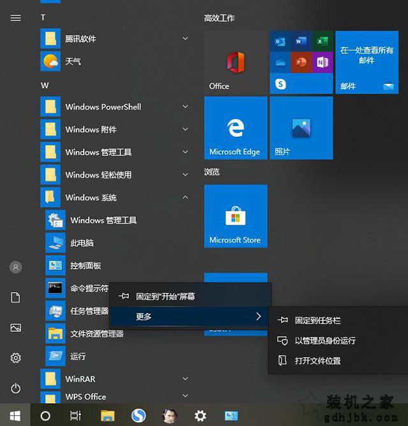Open the Outlook icon in Office tile group
This screenshot has width=408, height=426.
[x=280, y=41]
